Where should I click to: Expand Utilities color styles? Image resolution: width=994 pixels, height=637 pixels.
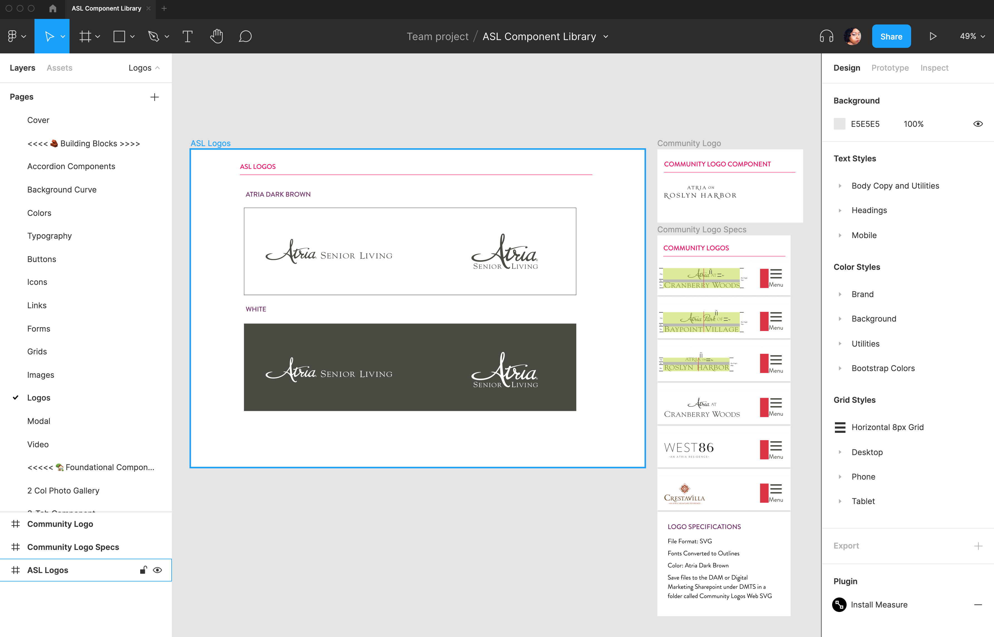pos(840,343)
